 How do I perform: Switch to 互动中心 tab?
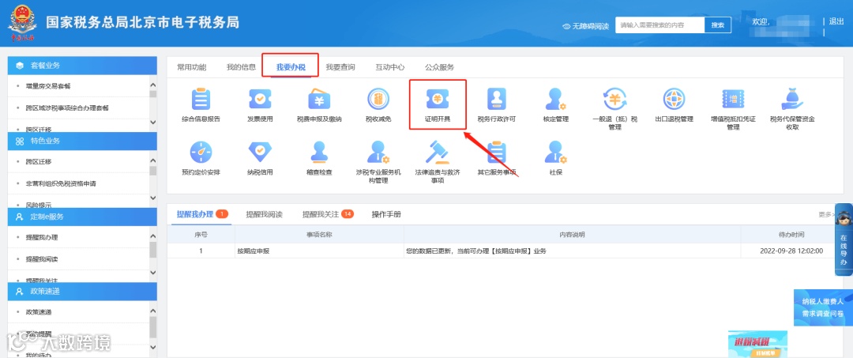coord(389,67)
